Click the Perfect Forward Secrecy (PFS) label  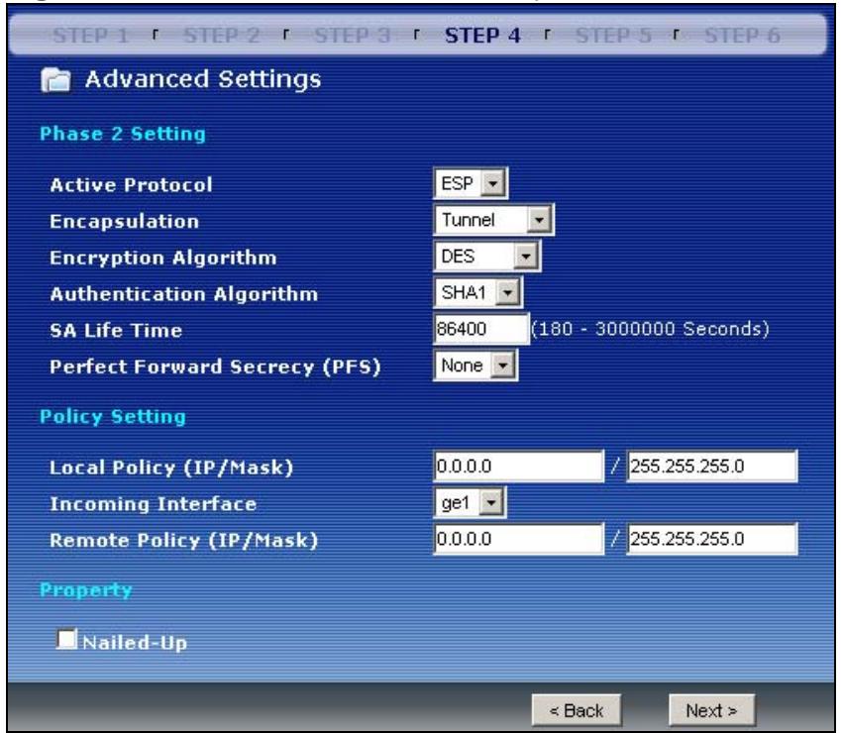click(215, 366)
